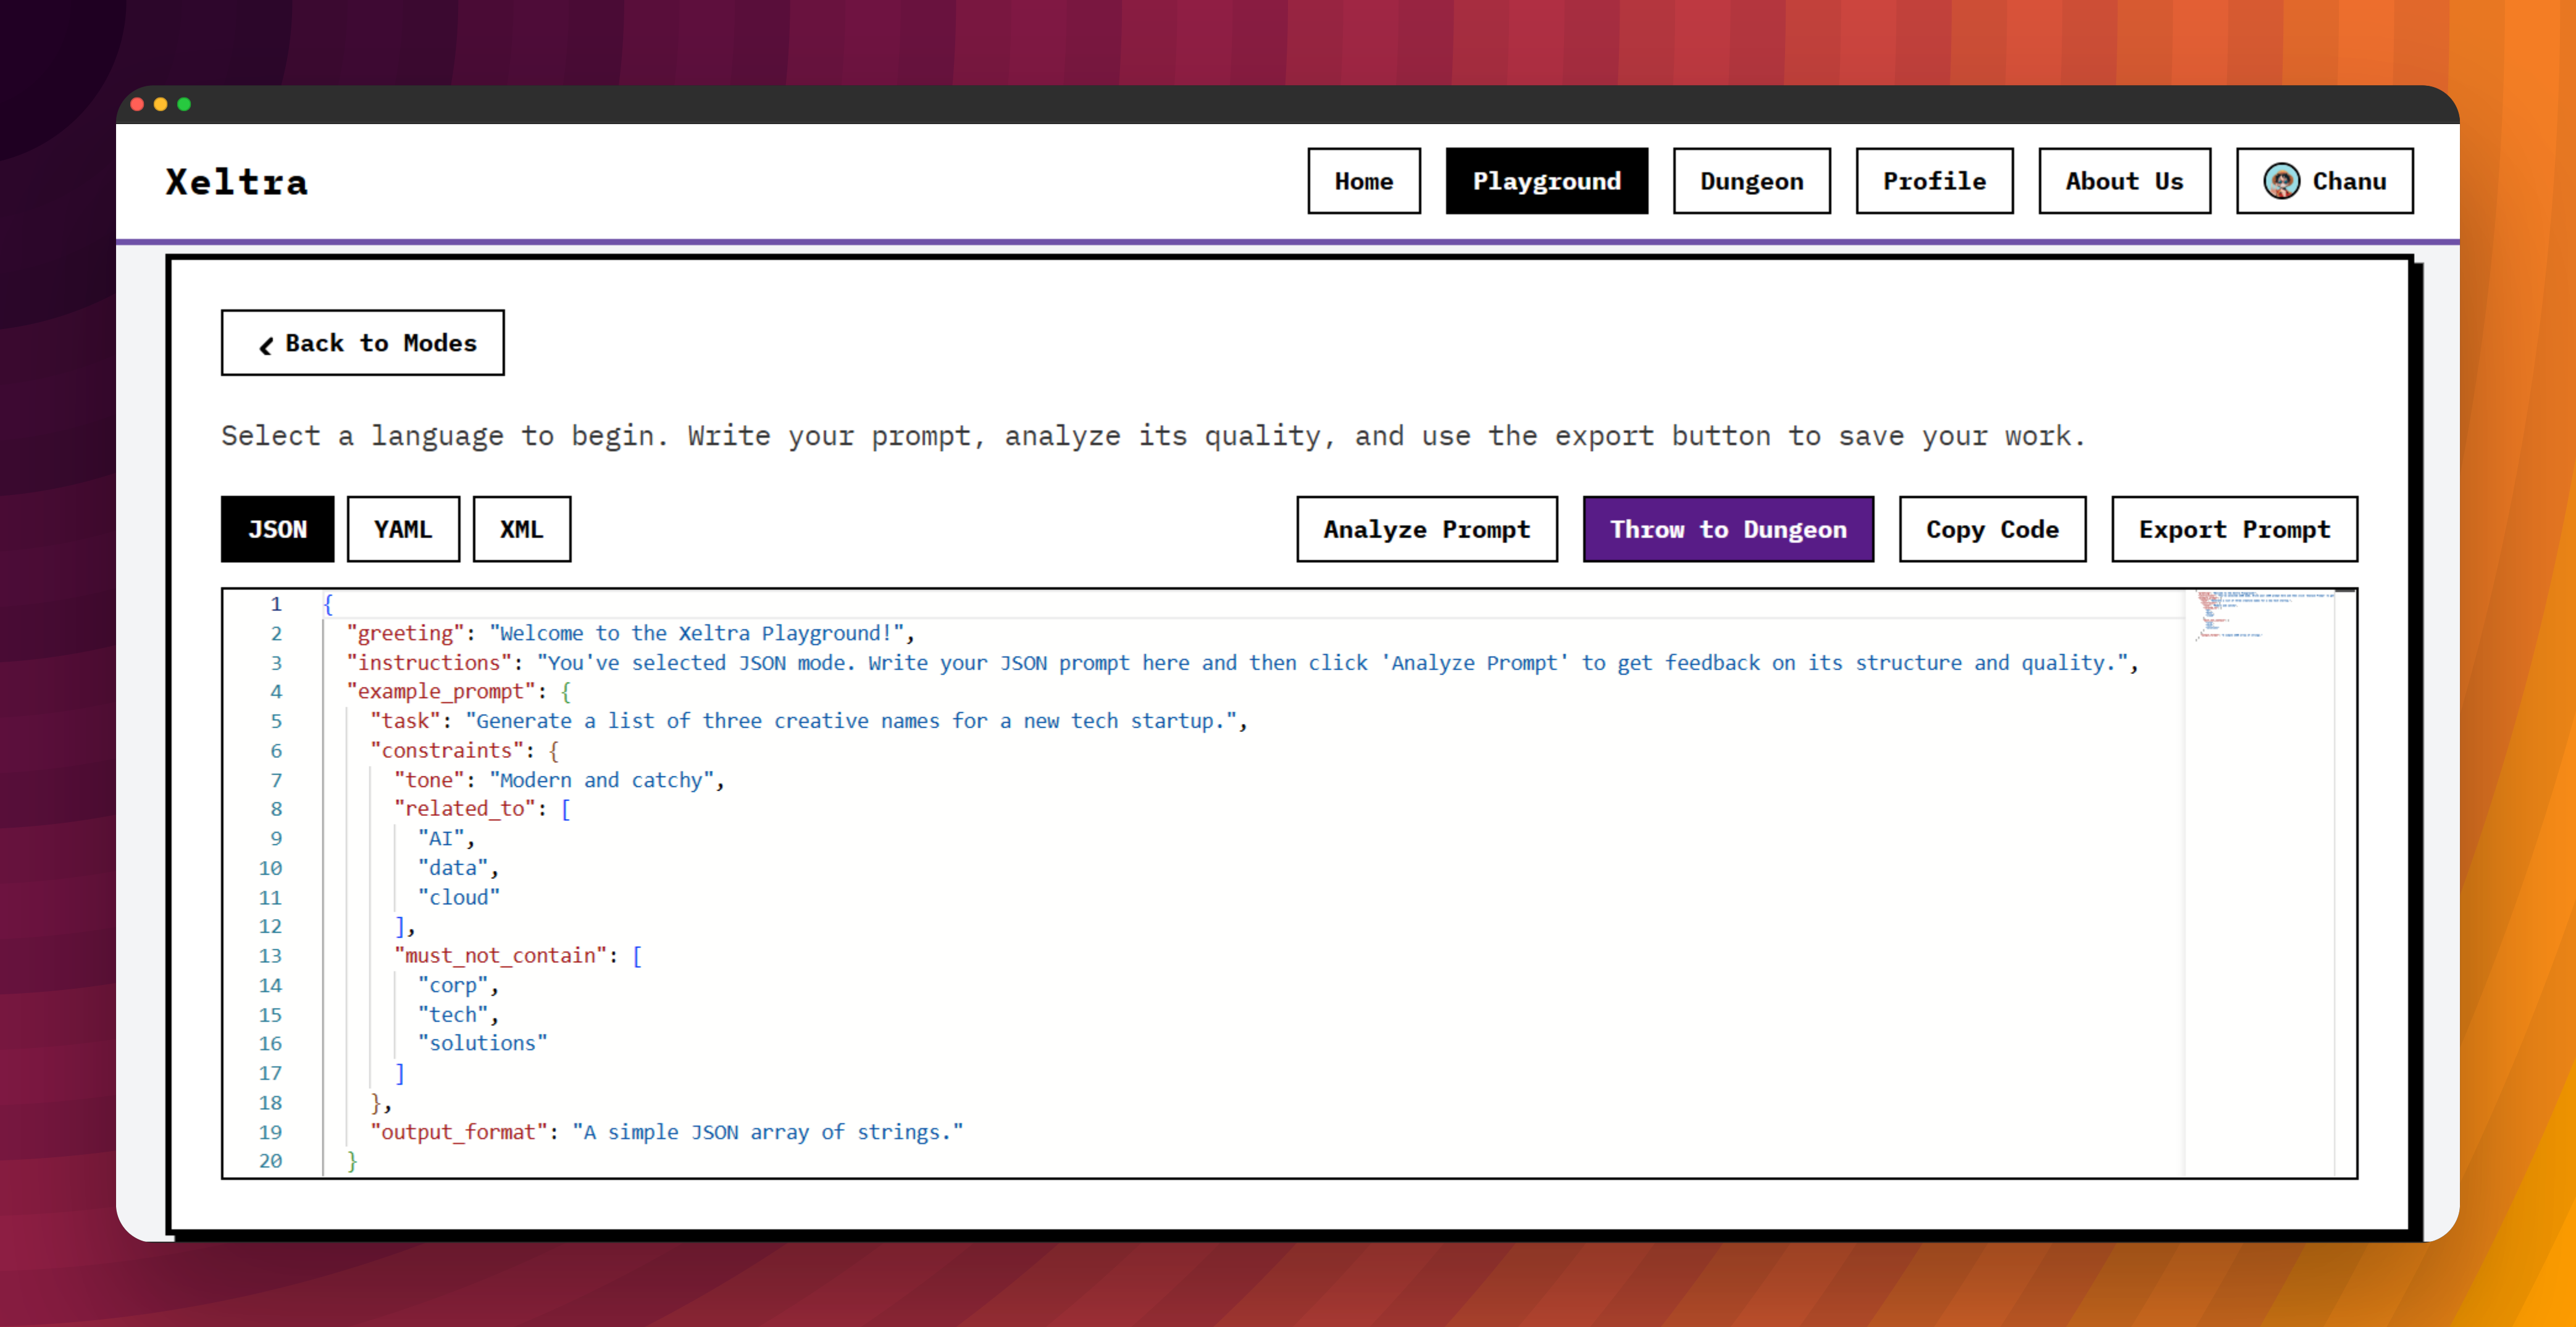Screen dimensions: 2576x1327
Task: Go to the Home page
Action: (1363, 181)
